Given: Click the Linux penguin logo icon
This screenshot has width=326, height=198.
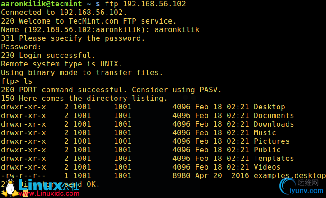Looking at the screenshot, I should coord(9,187).
